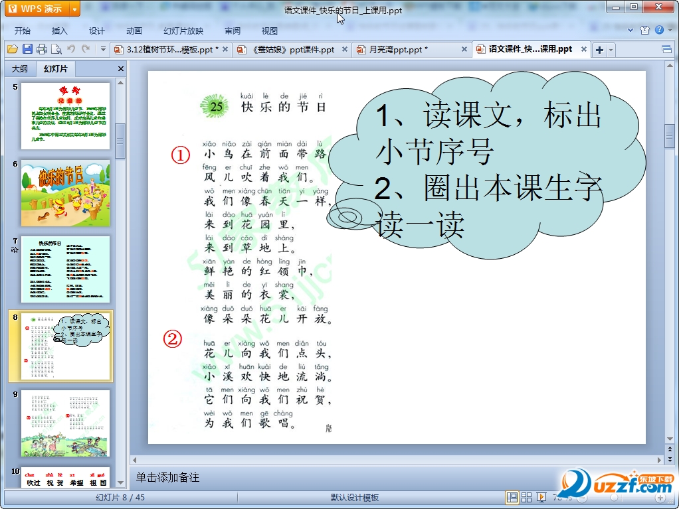The image size is (679, 509).
Task: Open the window arrangement icon at right
Action: point(667,49)
